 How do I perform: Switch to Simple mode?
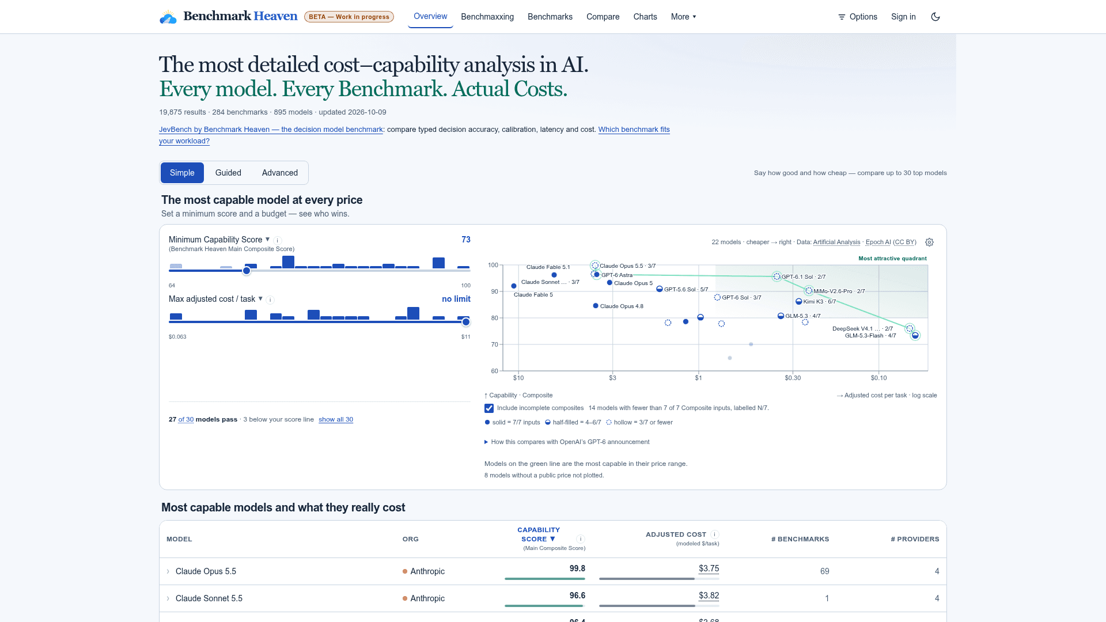(x=182, y=173)
